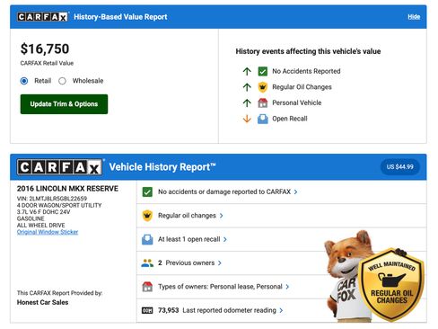This screenshot has height=329, width=438.
Task: Click the Update Trim & Options button
Action: (x=64, y=104)
